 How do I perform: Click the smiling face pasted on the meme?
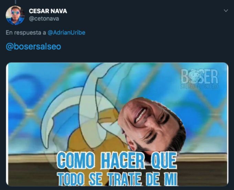(151, 125)
